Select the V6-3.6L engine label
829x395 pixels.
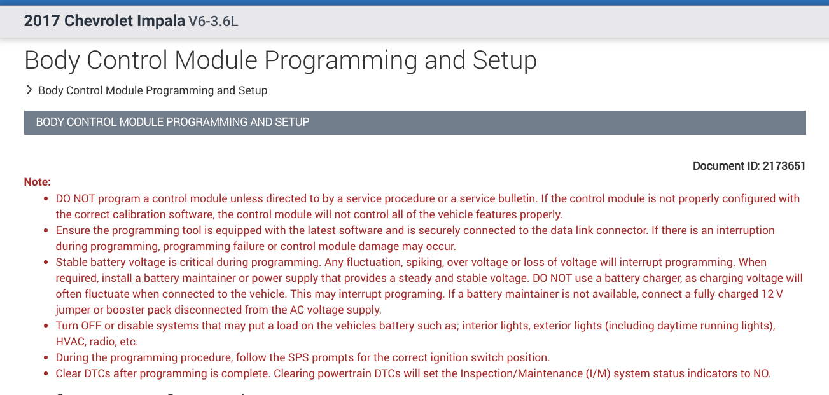(213, 22)
